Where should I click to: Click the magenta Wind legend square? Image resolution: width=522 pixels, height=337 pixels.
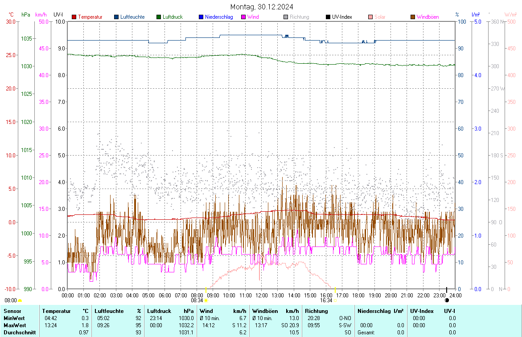point(243,17)
